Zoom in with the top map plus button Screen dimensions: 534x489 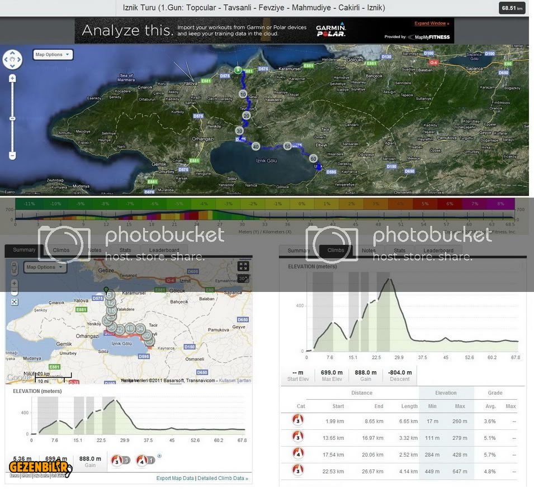[12, 79]
